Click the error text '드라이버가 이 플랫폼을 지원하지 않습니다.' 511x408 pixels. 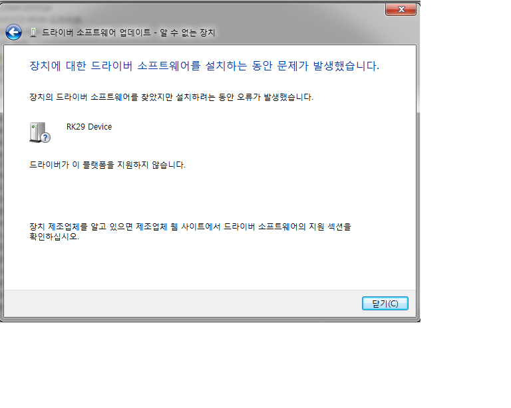click(108, 165)
